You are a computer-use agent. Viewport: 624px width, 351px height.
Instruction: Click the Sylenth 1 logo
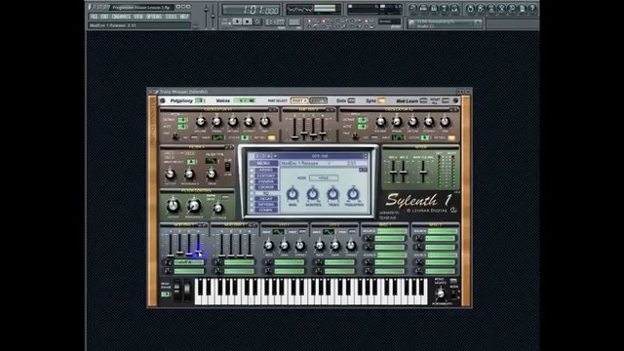(418, 200)
